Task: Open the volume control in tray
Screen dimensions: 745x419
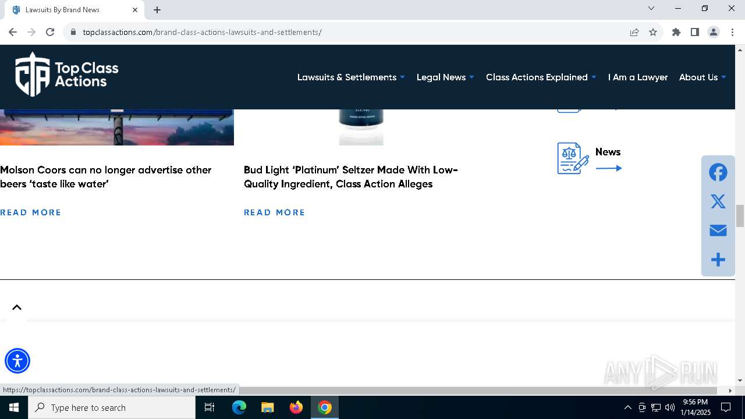Action: click(670, 407)
